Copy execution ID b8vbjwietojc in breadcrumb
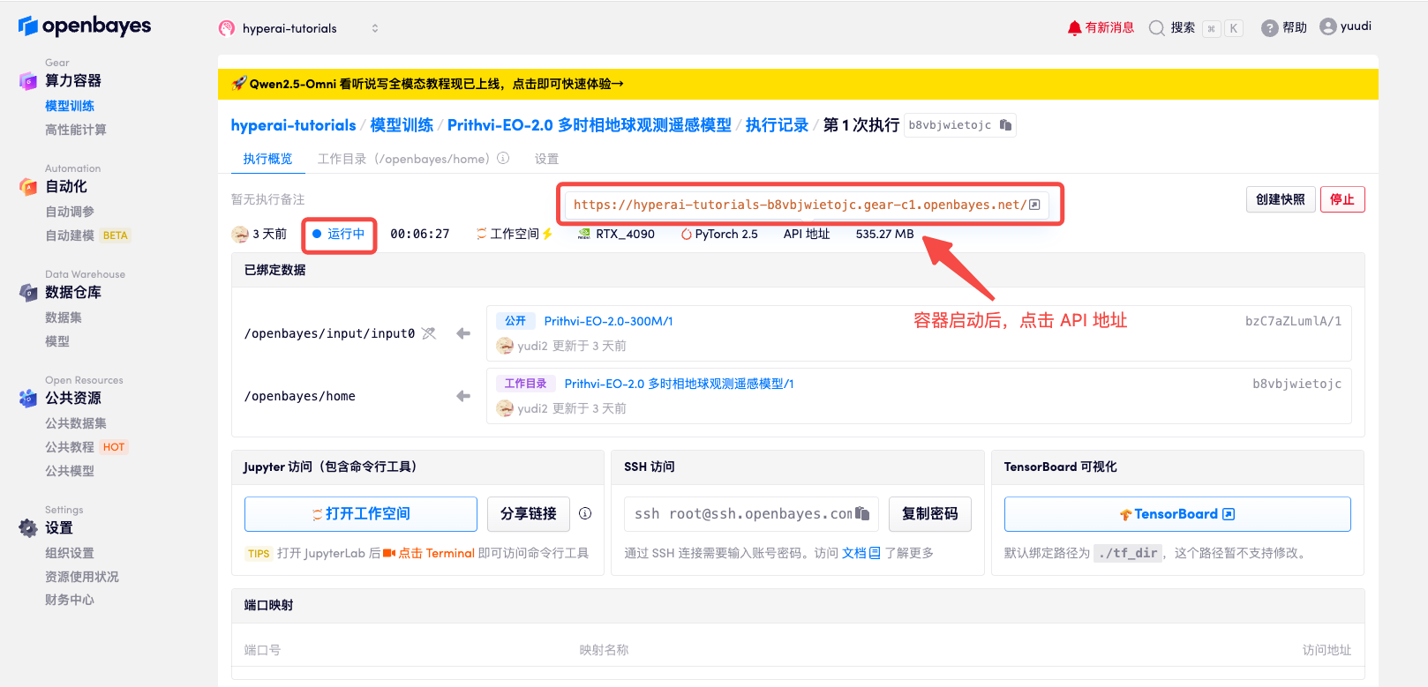The height and width of the screenshot is (687, 1428). click(1005, 125)
